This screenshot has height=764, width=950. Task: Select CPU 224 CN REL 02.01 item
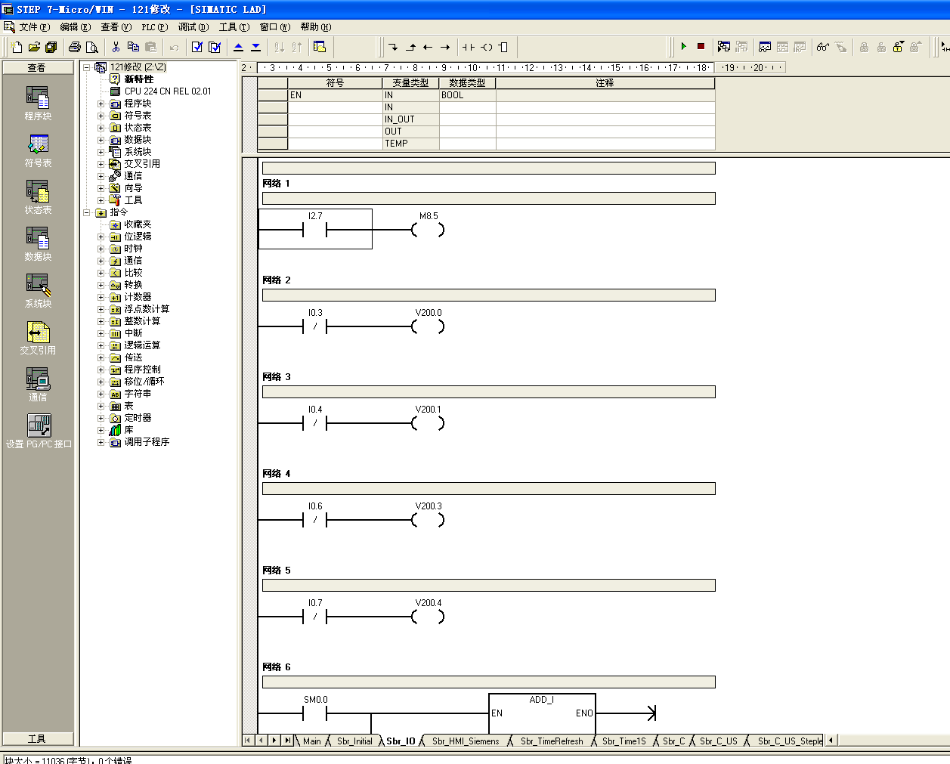(167, 91)
